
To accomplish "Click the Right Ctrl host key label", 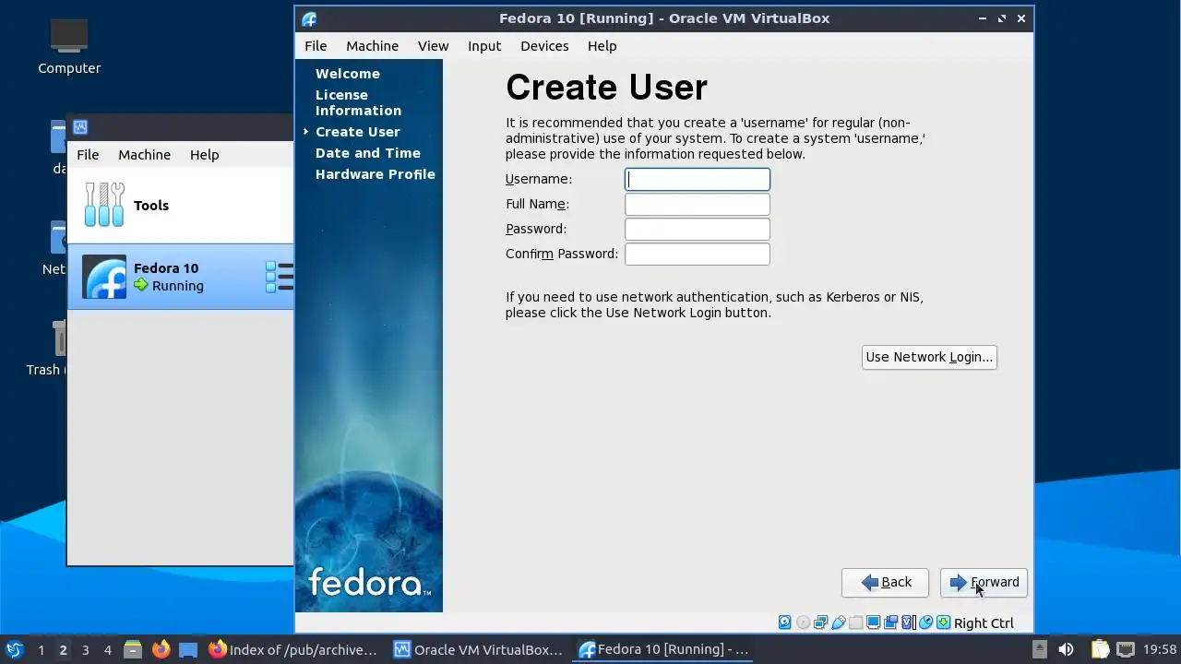I will pos(984,623).
